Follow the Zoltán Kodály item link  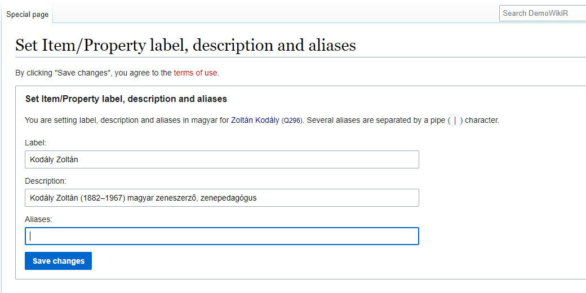tap(255, 120)
